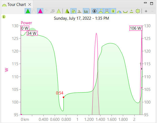Screen dimensions: 157x123
Task: Click the pink Power graph title
Action: [26, 23]
